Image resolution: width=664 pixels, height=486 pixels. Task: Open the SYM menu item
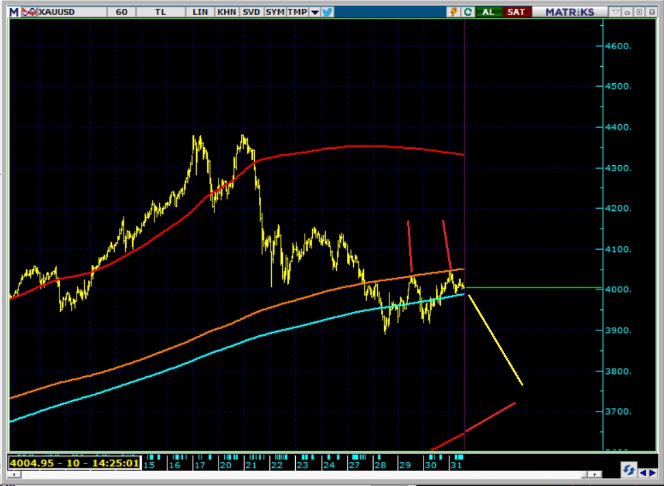[x=275, y=12]
